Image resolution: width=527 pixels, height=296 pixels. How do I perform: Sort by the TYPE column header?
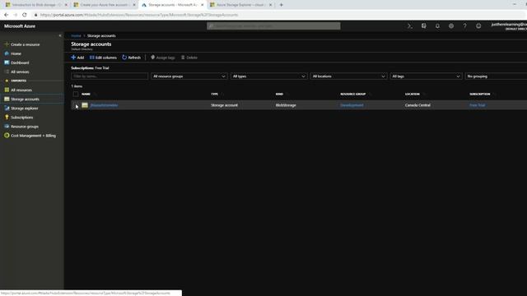[214, 94]
